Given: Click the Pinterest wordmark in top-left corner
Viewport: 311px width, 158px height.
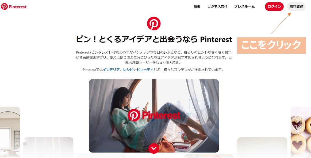Looking at the screenshot, I should click(17, 7).
